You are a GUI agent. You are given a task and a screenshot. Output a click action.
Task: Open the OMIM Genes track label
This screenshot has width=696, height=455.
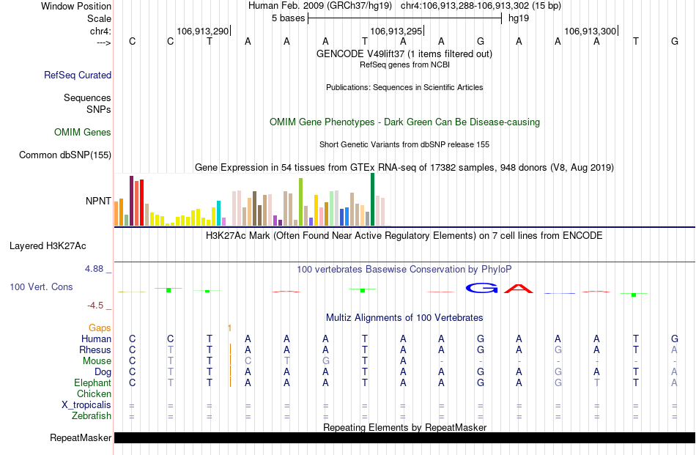tap(82, 133)
